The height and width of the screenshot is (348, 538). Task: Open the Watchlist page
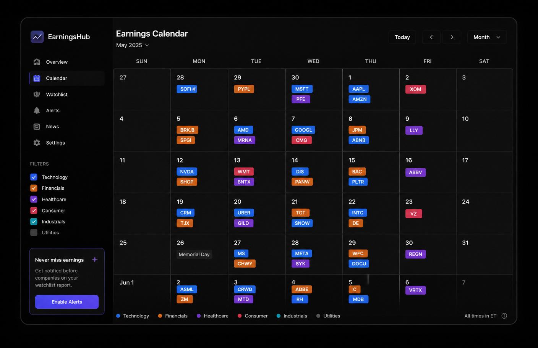point(66,94)
